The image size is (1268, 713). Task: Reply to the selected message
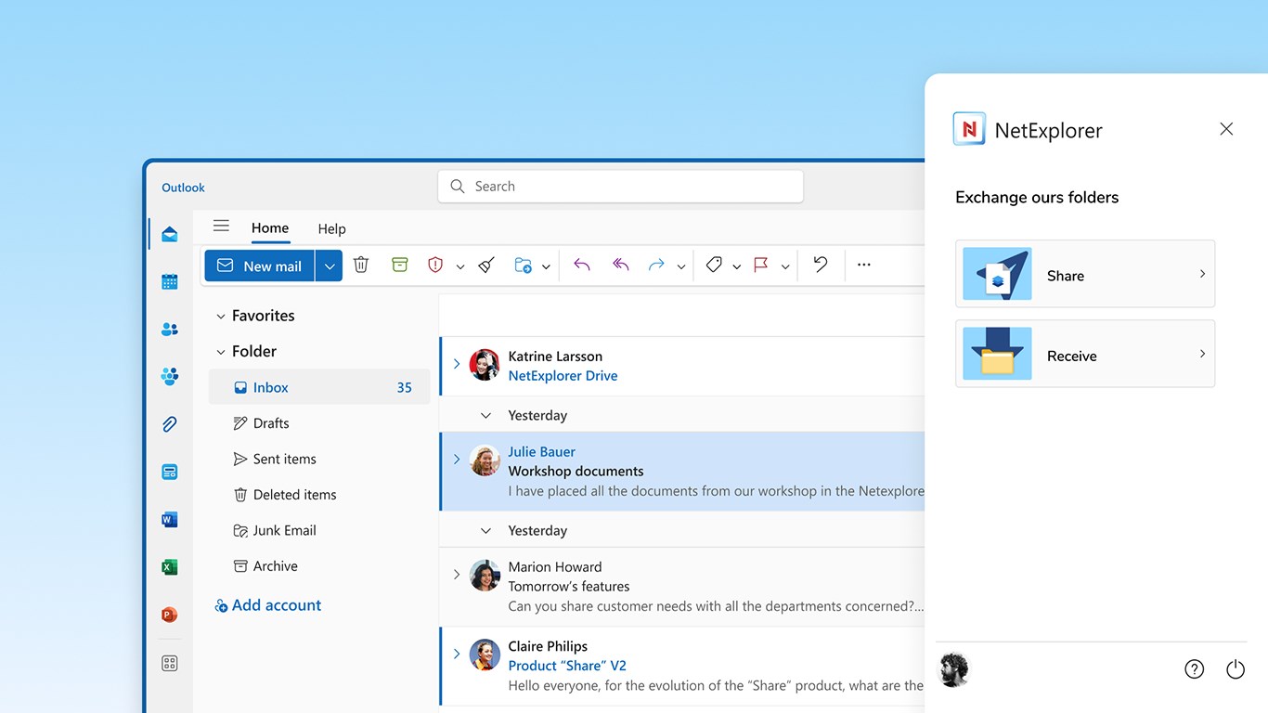pyautogui.click(x=582, y=266)
